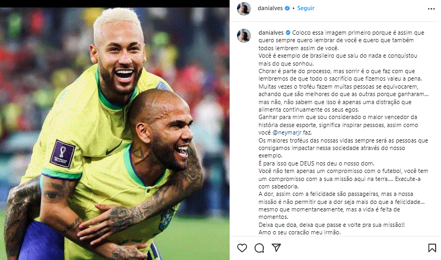Viewport: 441px width, 260px height.
Task: Click the World Cup badge on the sleeve
Action: (x=62, y=154)
